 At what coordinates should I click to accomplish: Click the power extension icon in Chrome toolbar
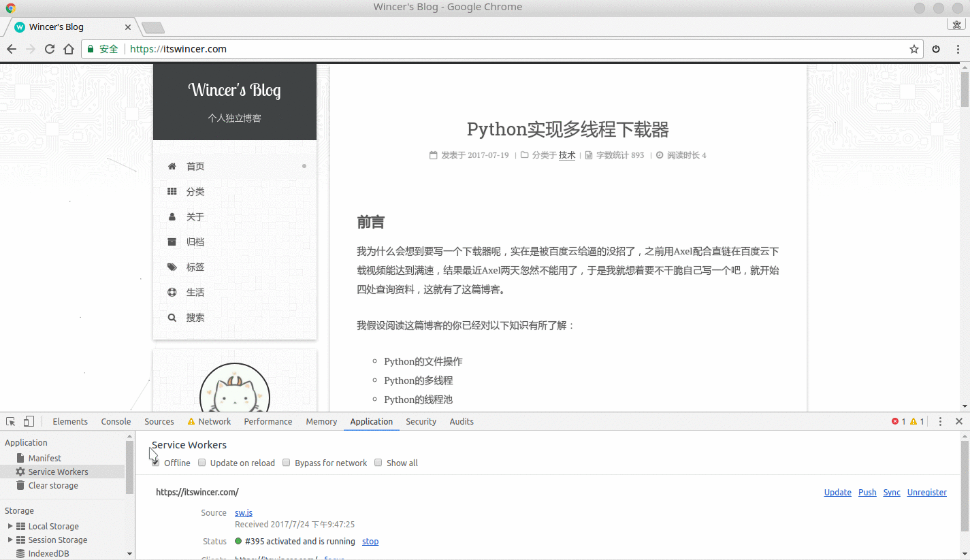pos(936,49)
